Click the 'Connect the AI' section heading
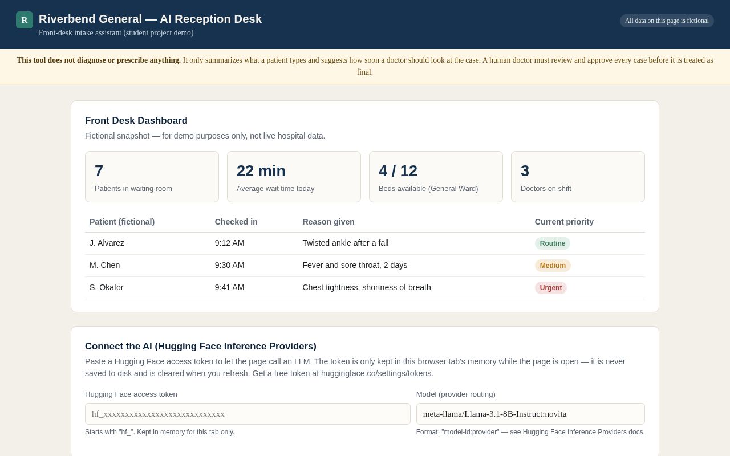This screenshot has width=730, height=456. click(x=201, y=347)
